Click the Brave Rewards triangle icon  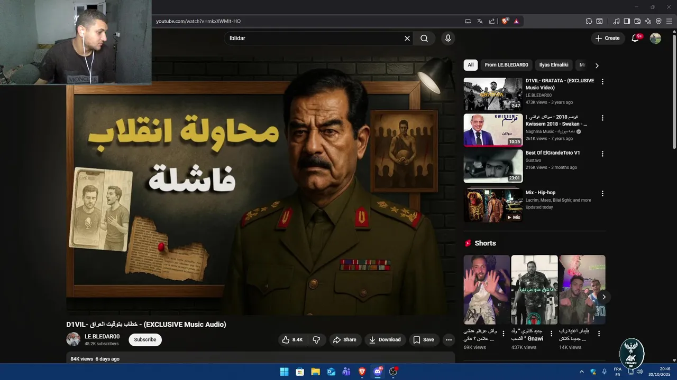pyautogui.click(x=516, y=21)
